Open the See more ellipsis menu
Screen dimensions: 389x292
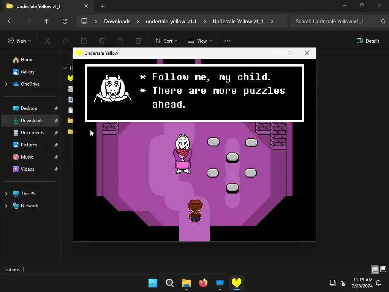click(x=228, y=41)
